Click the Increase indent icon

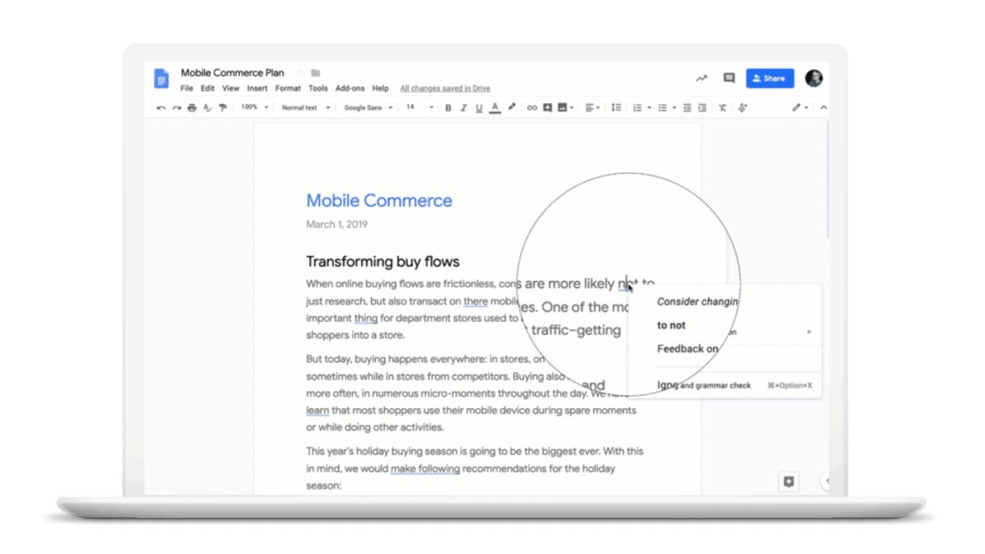point(703,108)
